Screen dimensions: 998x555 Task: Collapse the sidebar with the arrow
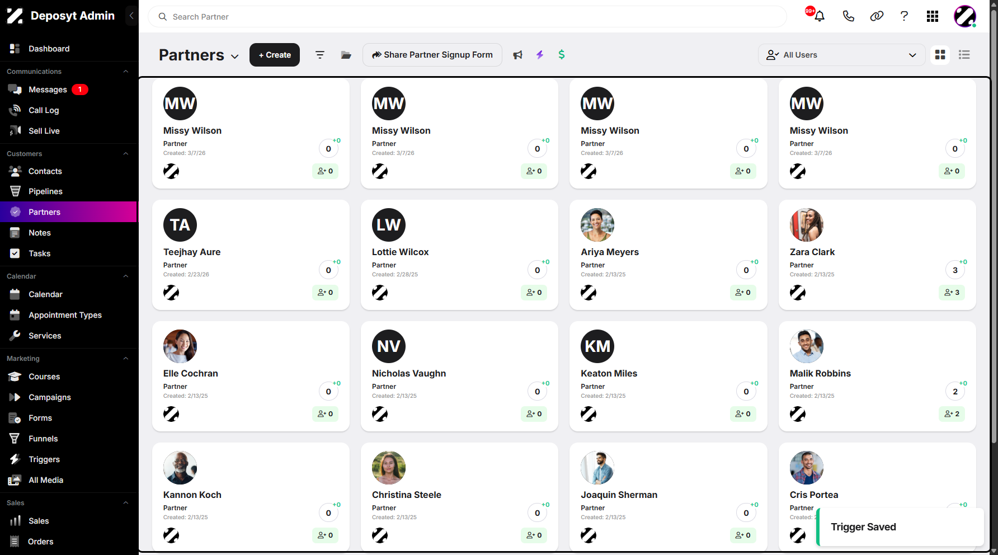coord(131,16)
